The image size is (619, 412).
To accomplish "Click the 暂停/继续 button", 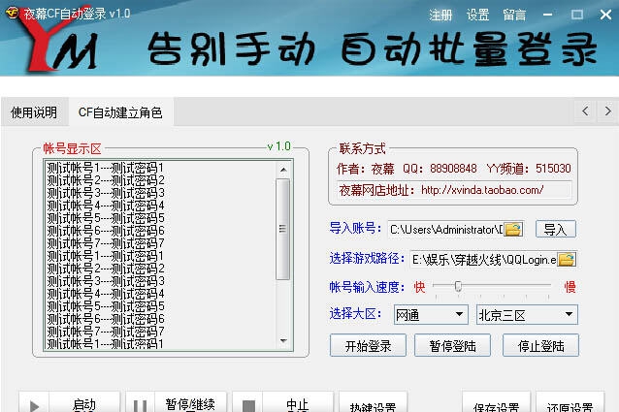I will 190,403.
